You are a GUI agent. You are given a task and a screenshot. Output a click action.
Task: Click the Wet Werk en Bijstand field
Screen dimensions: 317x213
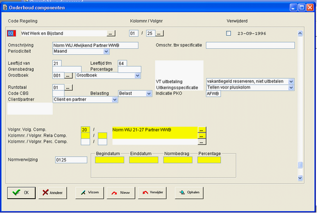coord(64,33)
